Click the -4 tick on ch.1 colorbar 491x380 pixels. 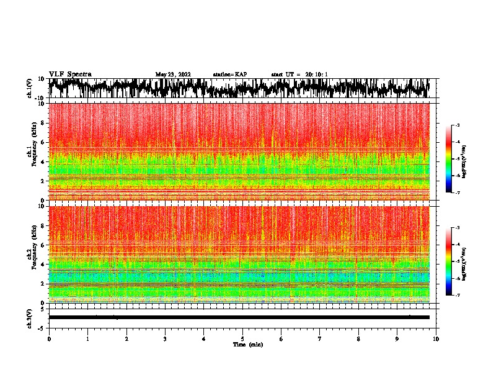click(x=458, y=142)
